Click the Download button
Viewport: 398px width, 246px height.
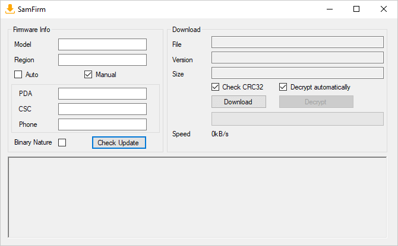point(239,101)
